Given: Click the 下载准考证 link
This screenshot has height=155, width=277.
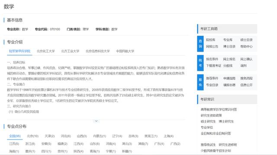Looking at the screenshot, I should click(213, 66).
